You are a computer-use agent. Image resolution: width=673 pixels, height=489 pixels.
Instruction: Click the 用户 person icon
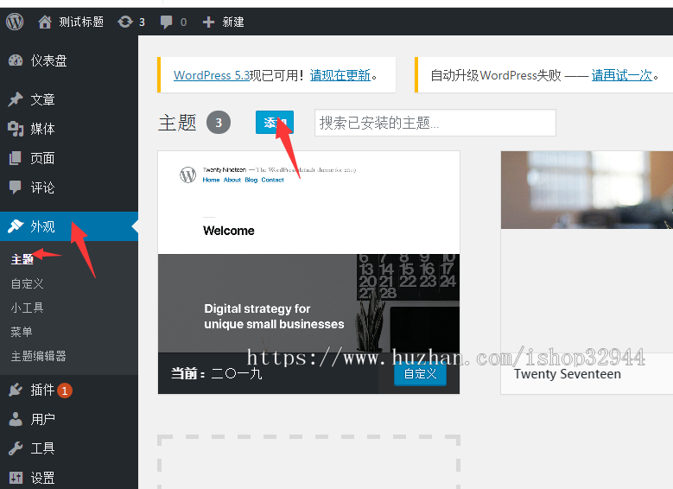click(x=16, y=419)
